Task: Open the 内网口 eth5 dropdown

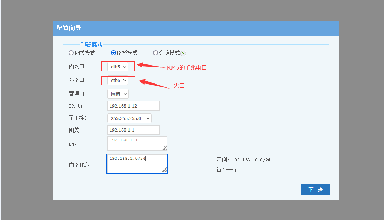Action: pos(118,67)
